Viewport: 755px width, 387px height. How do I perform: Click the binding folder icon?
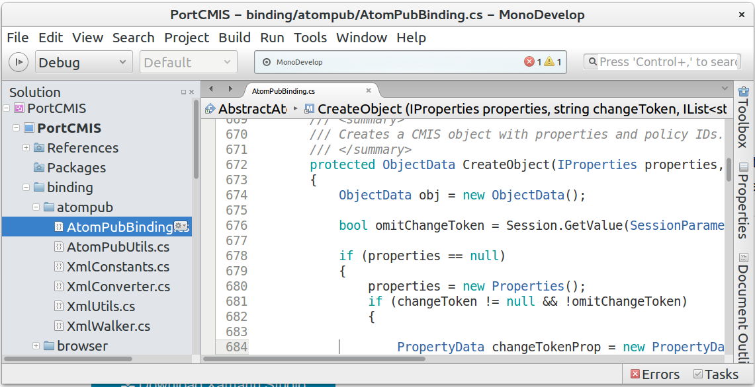pos(39,188)
